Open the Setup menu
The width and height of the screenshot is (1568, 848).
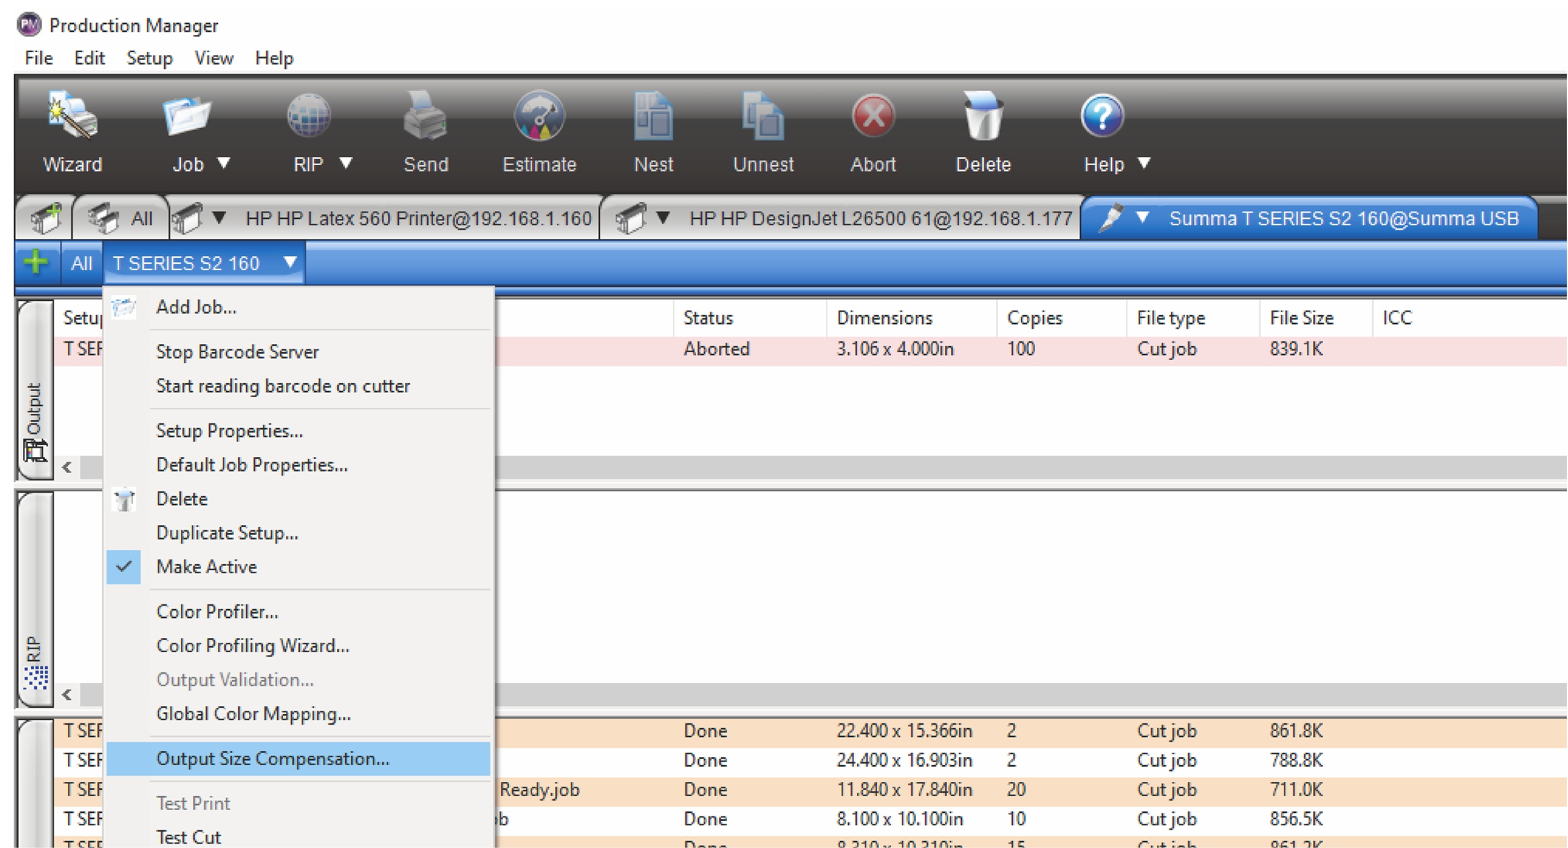tap(149, 58)
